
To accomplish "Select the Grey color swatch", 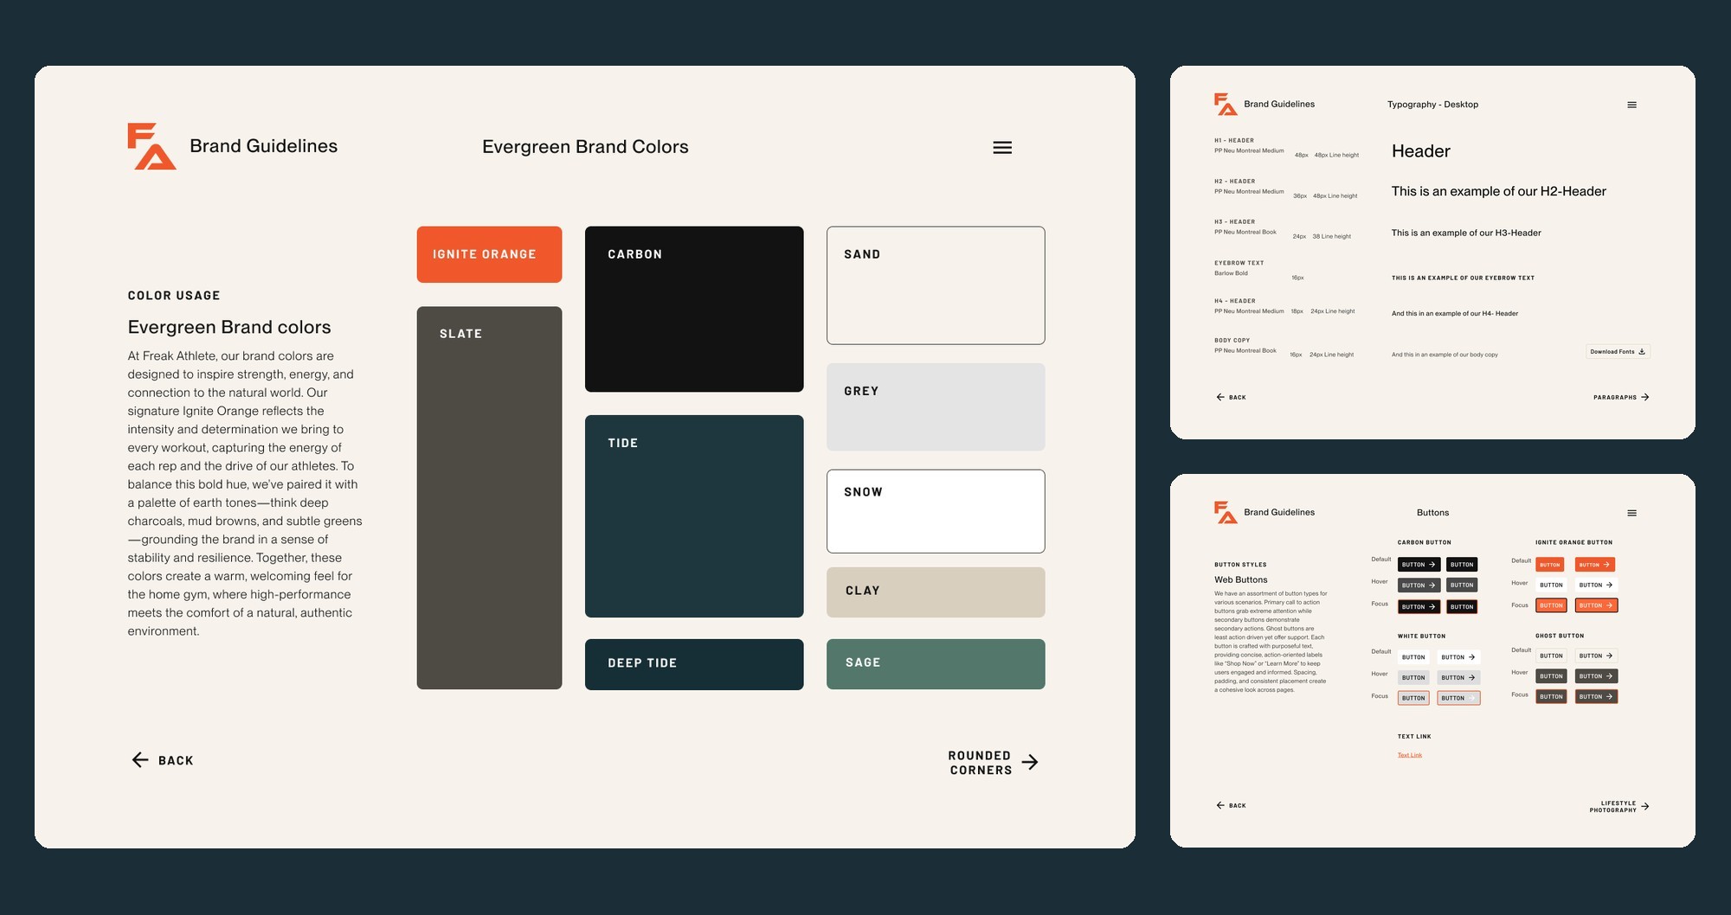I will (936, 406).
